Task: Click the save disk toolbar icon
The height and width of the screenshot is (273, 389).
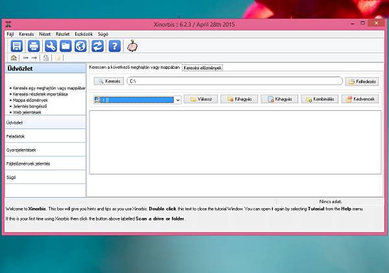Action: click(x=17, y=46)
